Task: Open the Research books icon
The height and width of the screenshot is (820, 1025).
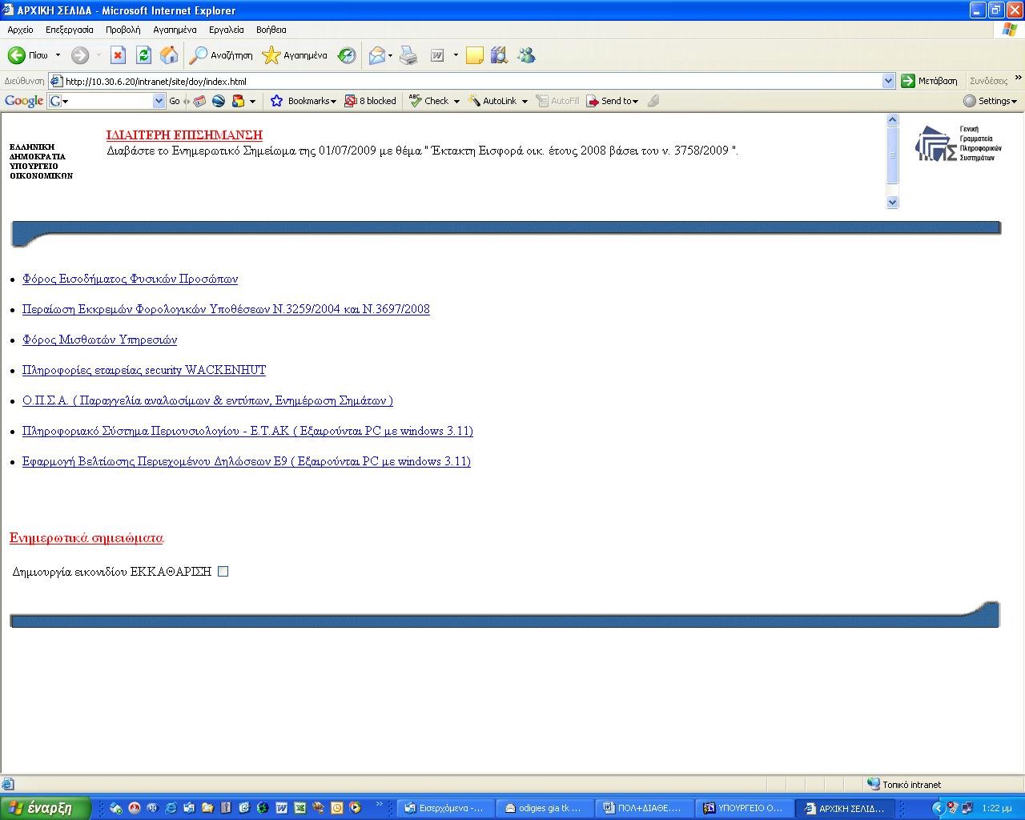Action: tap(499, 55)
